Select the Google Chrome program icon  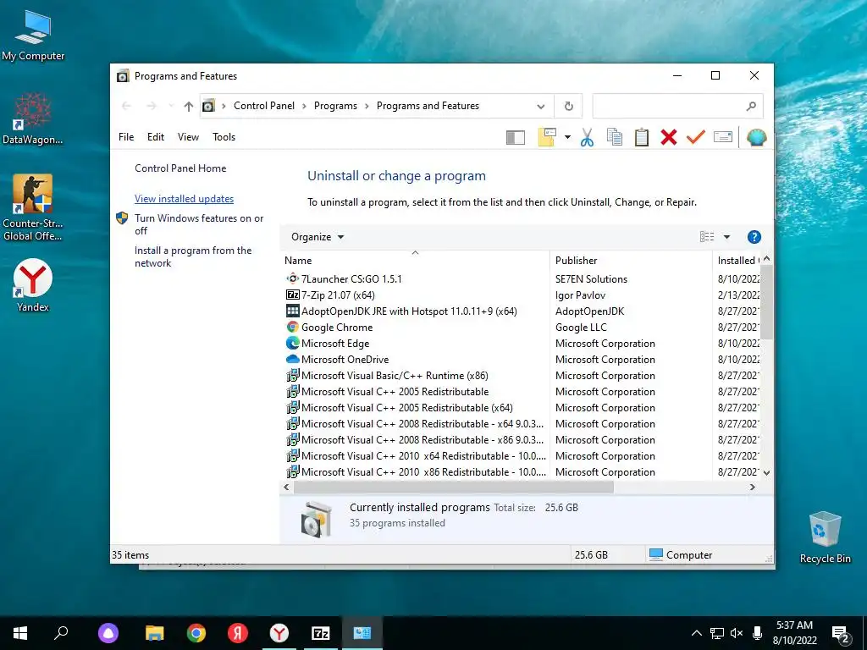[292, 328]
